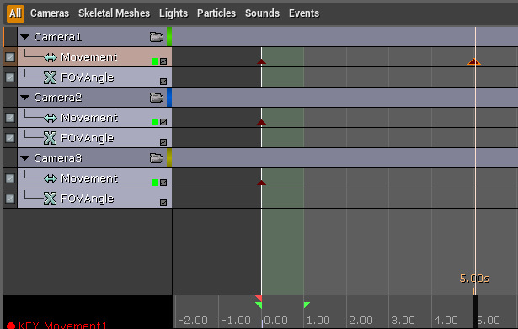Image resolution: width=518 pixels, height=329 pixels.
Task: Switch to the Lights tab
Action: [x=174, y=13]
